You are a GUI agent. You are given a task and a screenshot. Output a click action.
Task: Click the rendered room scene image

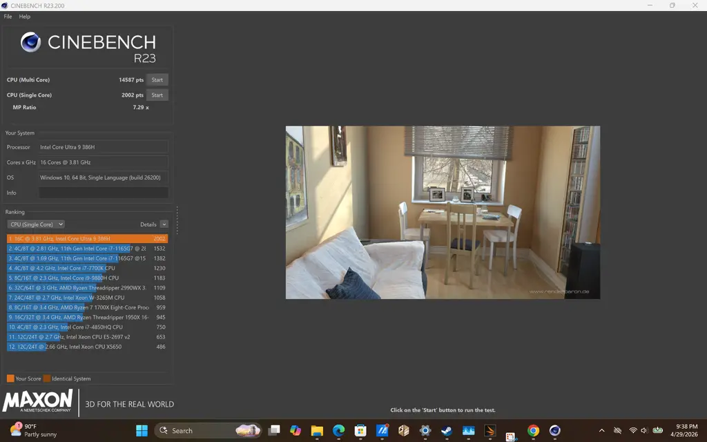point(443,213)
